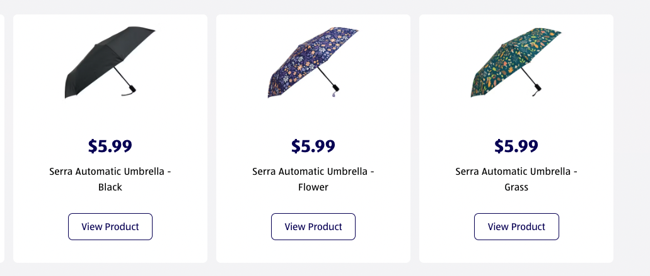Click the $5.99 price on the Flower umbrella
Screen dimensions: 650x276
pos(313,146)
